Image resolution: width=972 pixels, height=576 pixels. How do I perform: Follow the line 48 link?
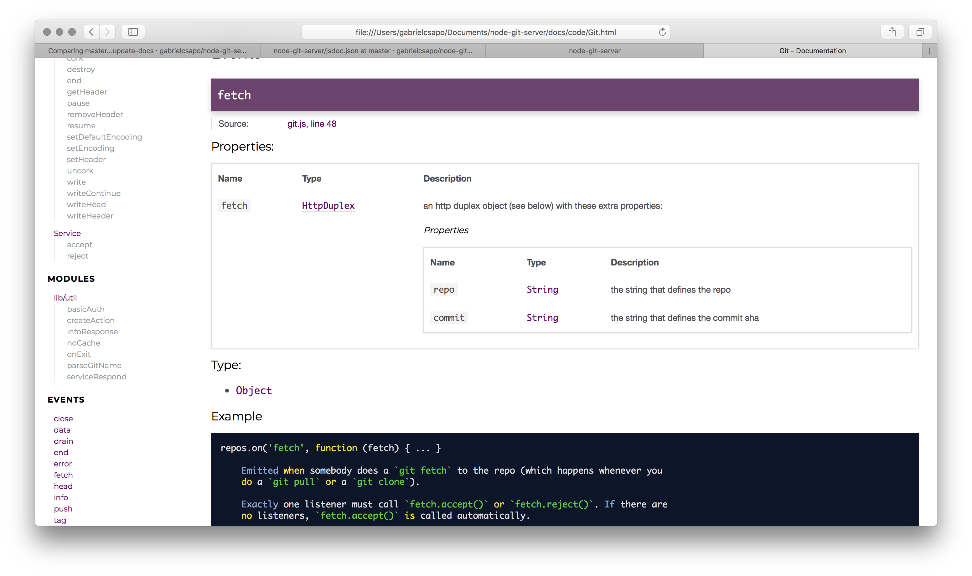[323, 124]
